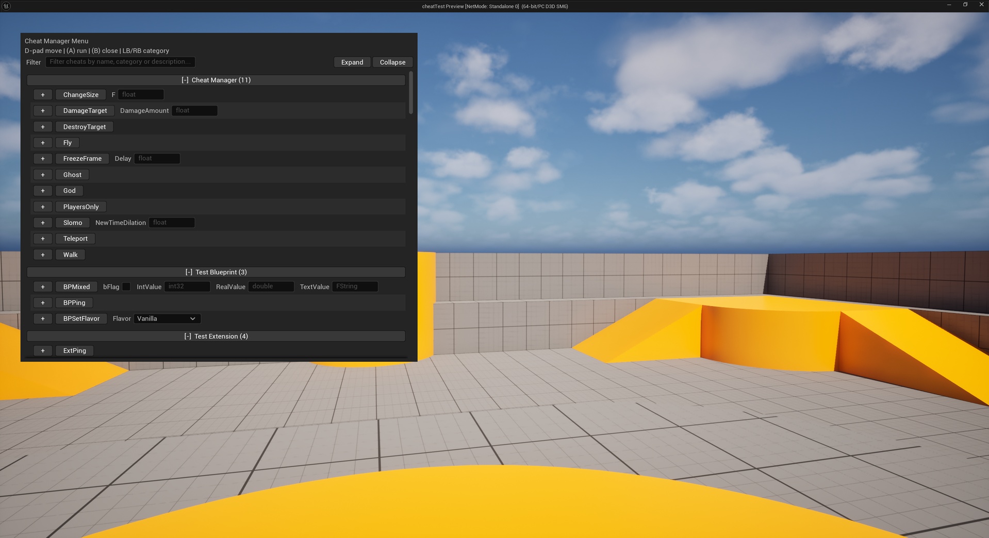
Task: Run the ExtPing cheat
Action: click(x=75, y=351)
